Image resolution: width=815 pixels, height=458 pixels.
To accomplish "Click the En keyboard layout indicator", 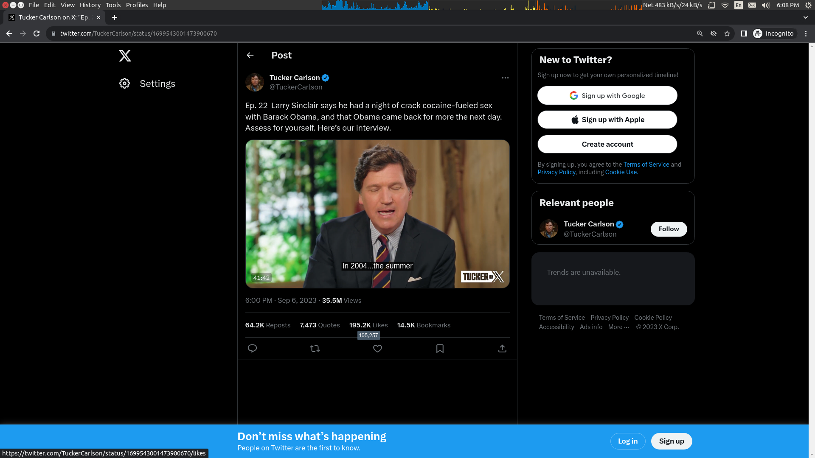I will (x=739, y=5).
